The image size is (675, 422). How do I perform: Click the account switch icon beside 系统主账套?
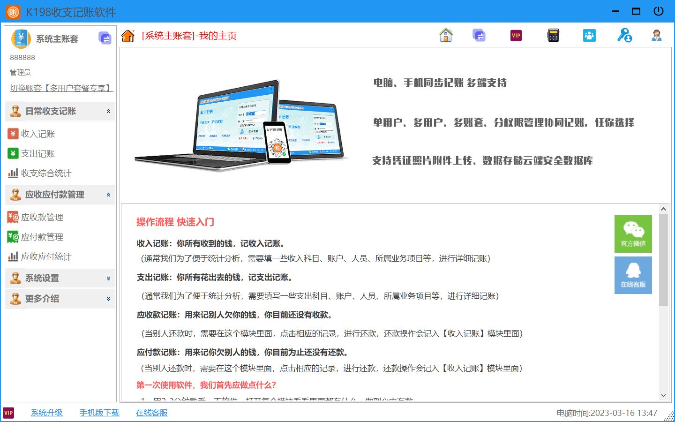click(x=105, y=38)
